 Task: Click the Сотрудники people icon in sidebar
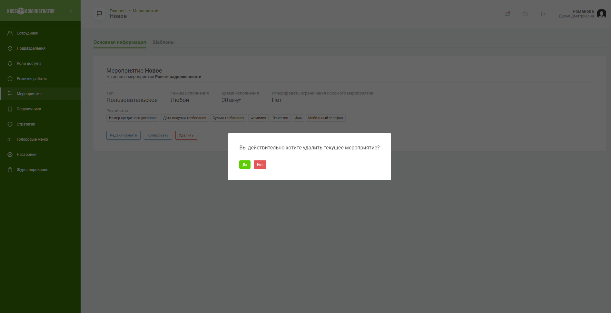pos(10,33)
